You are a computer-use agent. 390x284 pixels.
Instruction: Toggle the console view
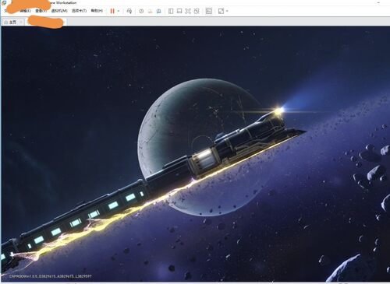click(209, 11)
